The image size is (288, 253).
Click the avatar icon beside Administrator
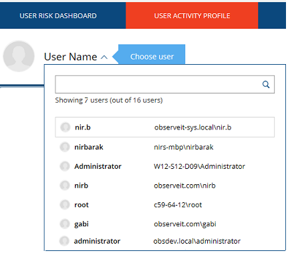[x=65, y=166]
